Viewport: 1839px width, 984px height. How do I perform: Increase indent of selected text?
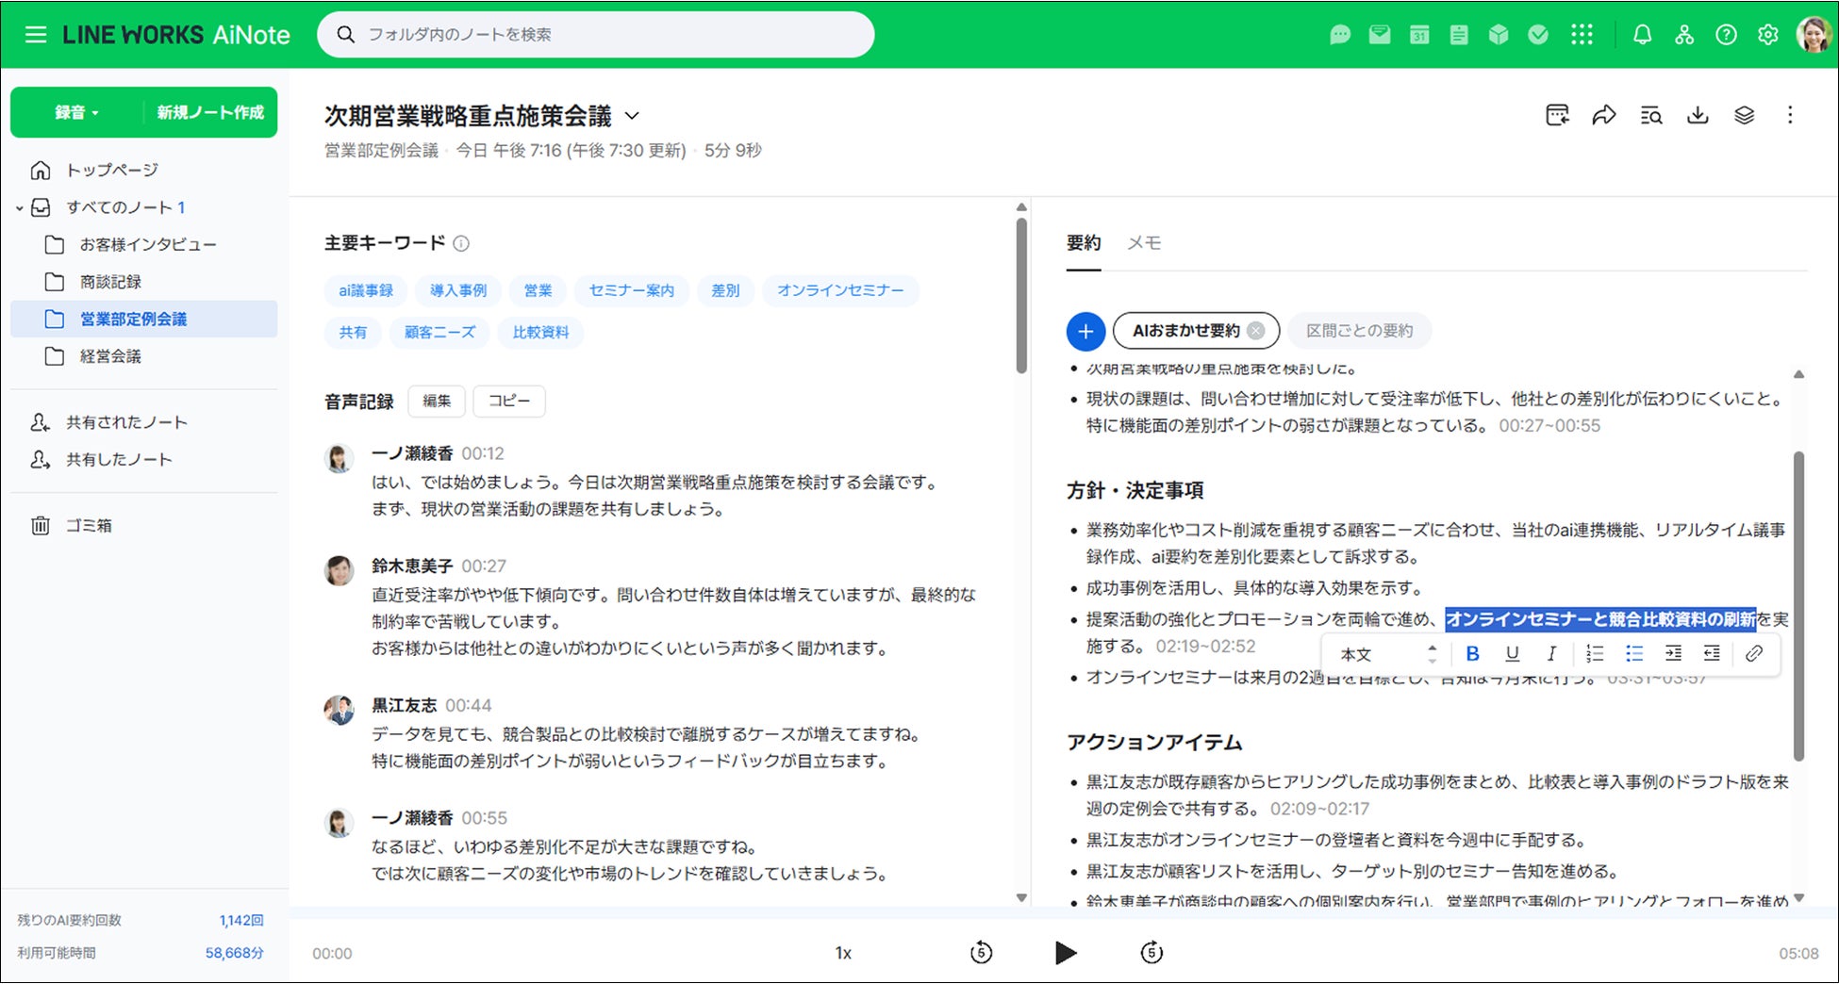(x=1673, y=653)
